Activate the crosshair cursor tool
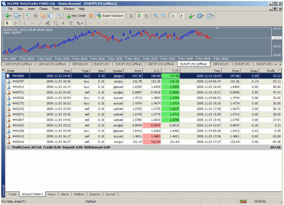 pos(15,23)
